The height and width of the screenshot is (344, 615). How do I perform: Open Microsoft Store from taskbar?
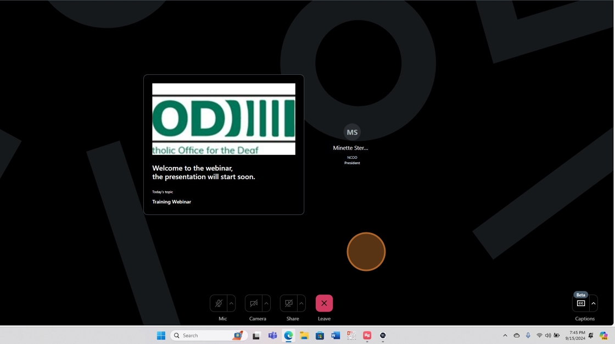[x=320, y=335]
